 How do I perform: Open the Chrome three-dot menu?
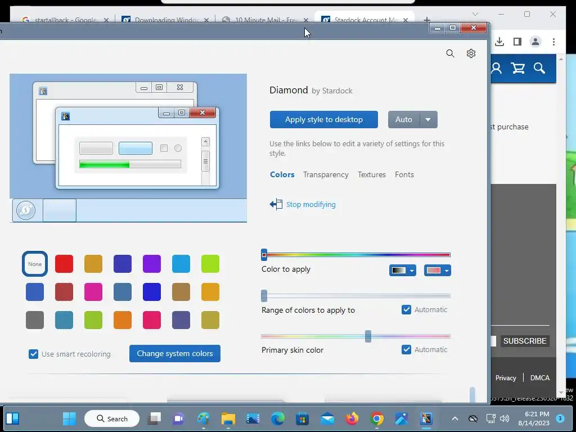553,42
